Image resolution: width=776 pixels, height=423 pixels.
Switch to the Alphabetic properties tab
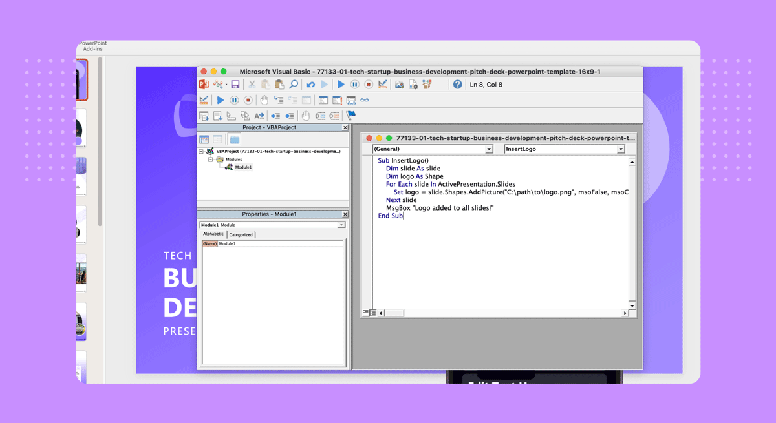point(213,234)
